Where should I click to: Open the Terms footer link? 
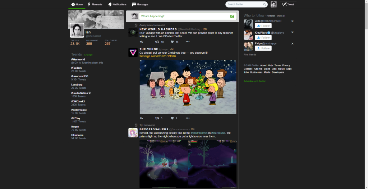[277, 66]
